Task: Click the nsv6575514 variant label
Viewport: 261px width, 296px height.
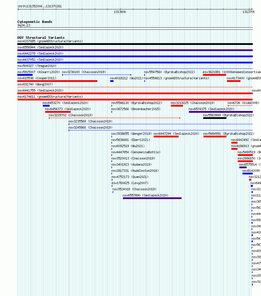Action: click(250, 165)
